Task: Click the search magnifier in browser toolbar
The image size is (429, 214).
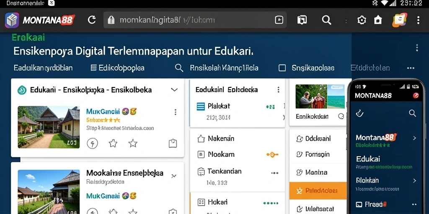Action: pyautogui.click(x=326, y=20)
